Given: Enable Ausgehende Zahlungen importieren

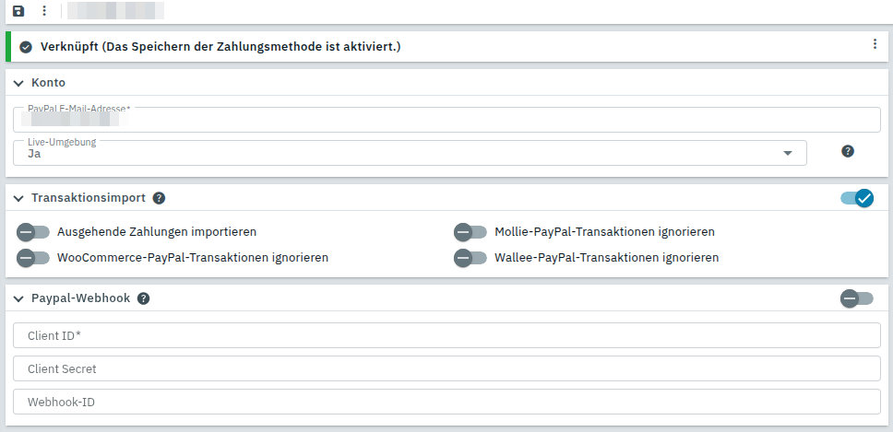Looking at the screenshot, I should [x=33, y=232].
